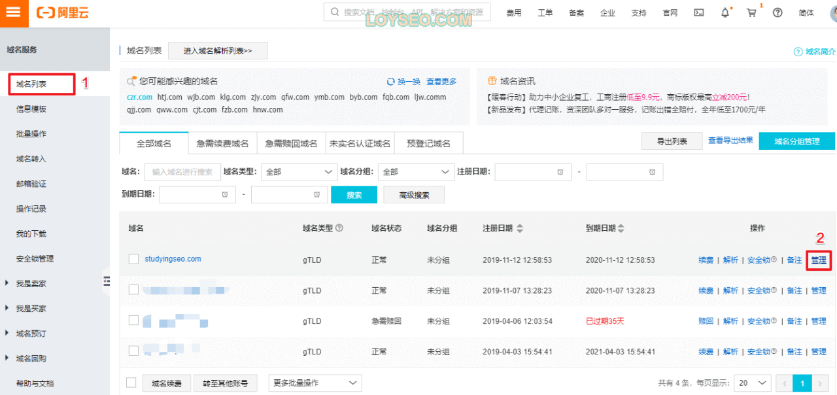Click the orange hamburger menu icon
The image size is (837, 395).
click(12, 12)
